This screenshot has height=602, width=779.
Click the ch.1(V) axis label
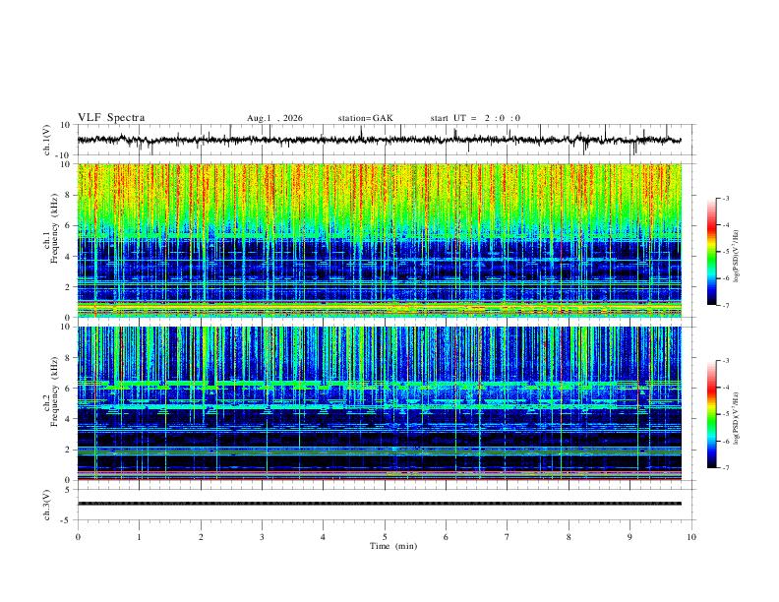point(47,140)
